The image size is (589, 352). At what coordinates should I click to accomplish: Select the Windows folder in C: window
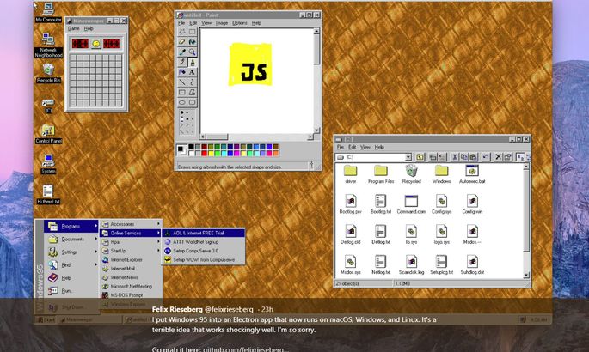click(x=441, y=174)
